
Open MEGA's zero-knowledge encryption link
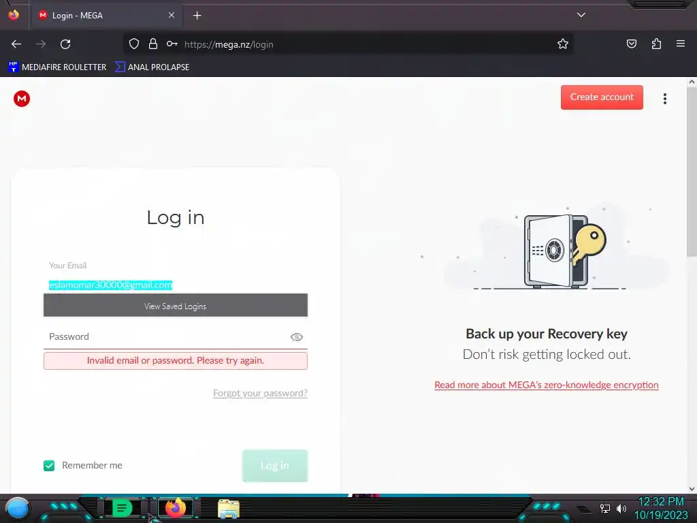(x=547, y=385)
